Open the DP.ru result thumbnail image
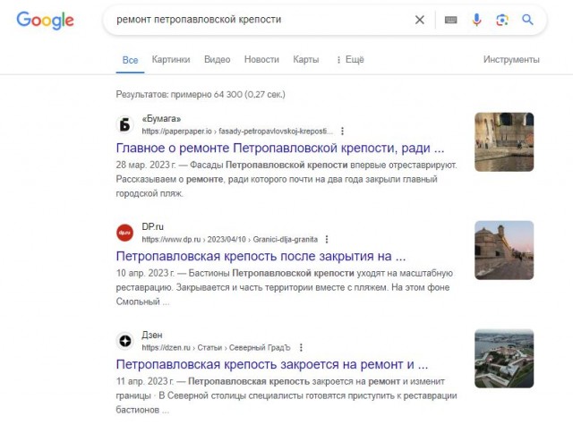 pos(504,251)
